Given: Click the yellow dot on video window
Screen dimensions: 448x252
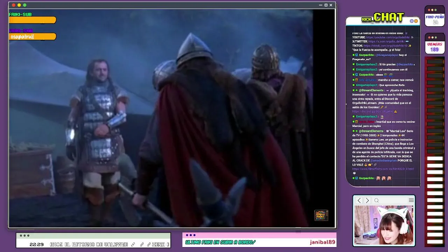Looking at the screenshot, I should point(19,5).
